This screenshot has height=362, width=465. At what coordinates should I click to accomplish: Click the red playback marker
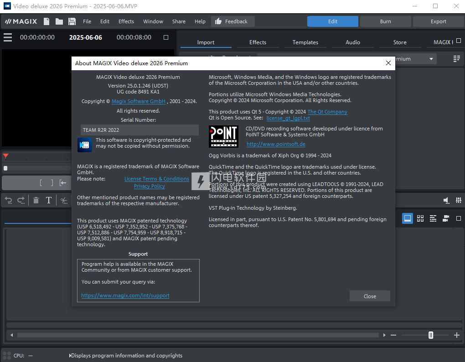5,156
